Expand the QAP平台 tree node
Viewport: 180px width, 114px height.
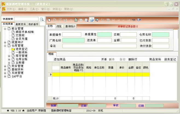click(x=5, y=76)
